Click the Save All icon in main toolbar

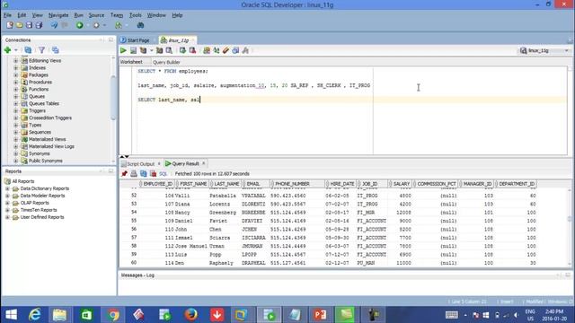[39, 25]
